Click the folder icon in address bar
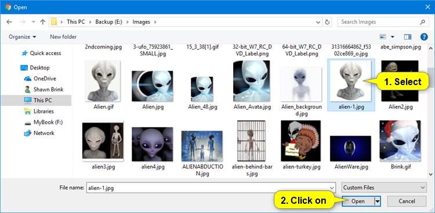 (54, 22)
